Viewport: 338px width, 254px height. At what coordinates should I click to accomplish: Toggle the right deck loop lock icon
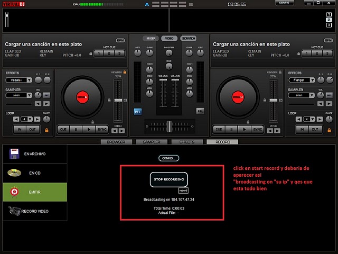coord(329,130)
